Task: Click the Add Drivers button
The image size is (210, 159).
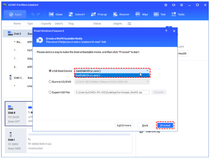Action: [x=124, y=125]
